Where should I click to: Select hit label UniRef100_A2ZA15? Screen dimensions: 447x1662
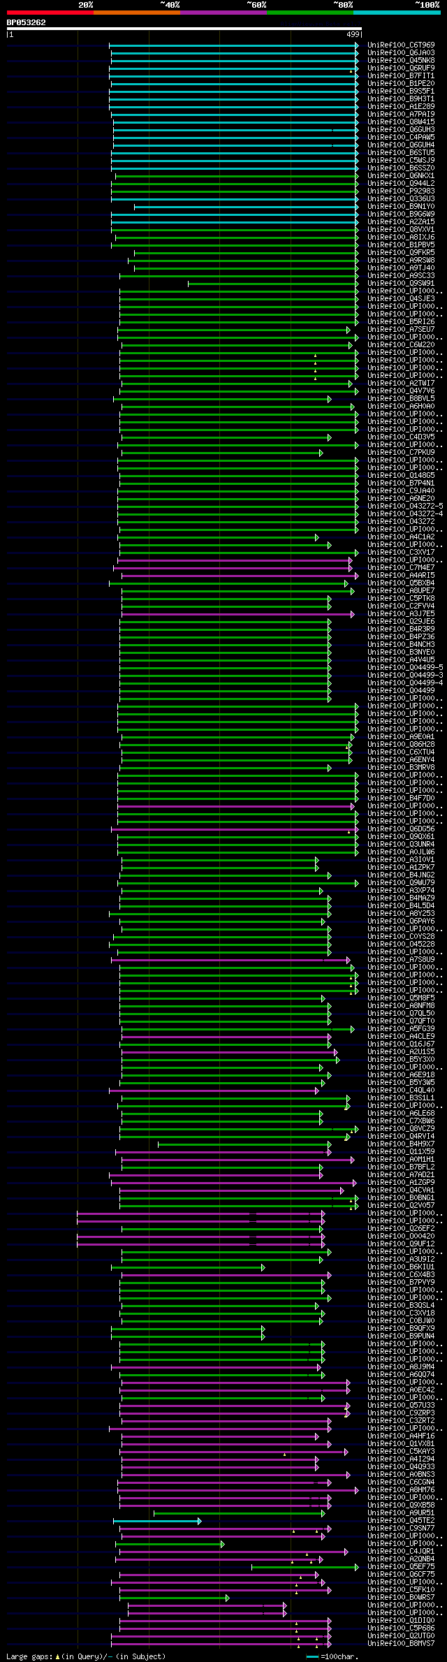[x=401, y=221]
